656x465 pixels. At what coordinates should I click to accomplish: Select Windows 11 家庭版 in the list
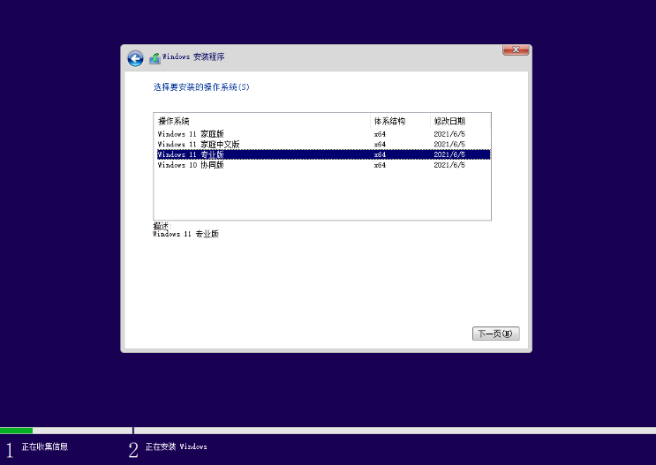pyautogui.click(x=191, y=133)
